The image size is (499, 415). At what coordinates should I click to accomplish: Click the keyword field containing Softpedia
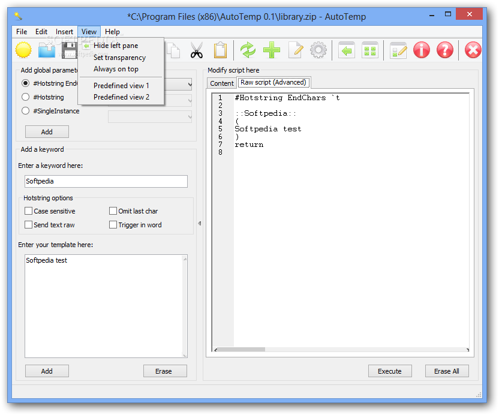point(106,181)
